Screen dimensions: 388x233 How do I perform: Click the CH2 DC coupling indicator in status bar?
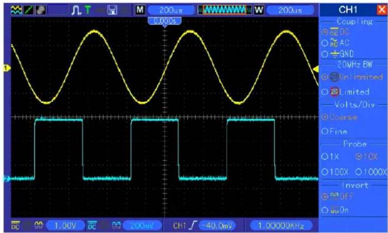click(x=92, y=226)
